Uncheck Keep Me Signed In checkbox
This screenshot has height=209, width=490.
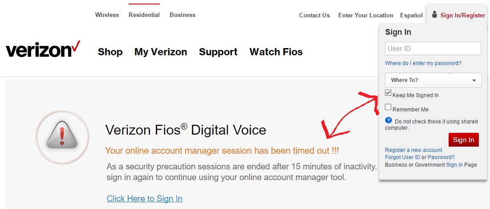[x=388, y=93]
